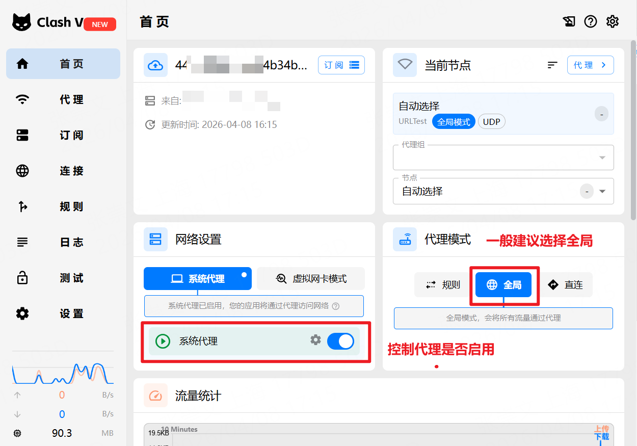The image size is (637, 446).
Task: Select 规则 proxy mode
Action: click(x=443, y=285)
